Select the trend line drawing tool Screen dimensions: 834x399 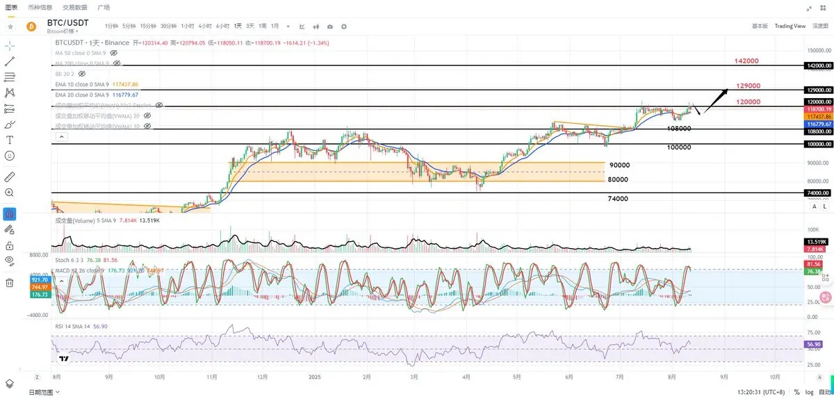[x=10, y=62]
